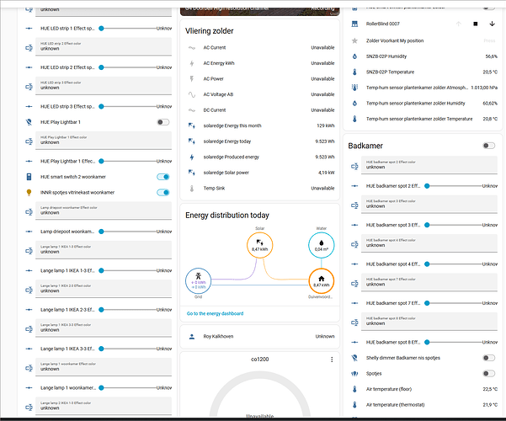Screen dimensions: 506x421
Task: Open the Air temperature (thermostat) row
Action: [424, 405]
